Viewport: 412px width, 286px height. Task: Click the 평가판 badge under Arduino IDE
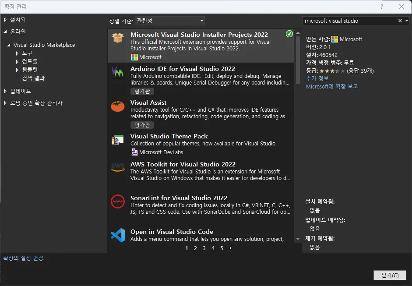click(142, 91)
